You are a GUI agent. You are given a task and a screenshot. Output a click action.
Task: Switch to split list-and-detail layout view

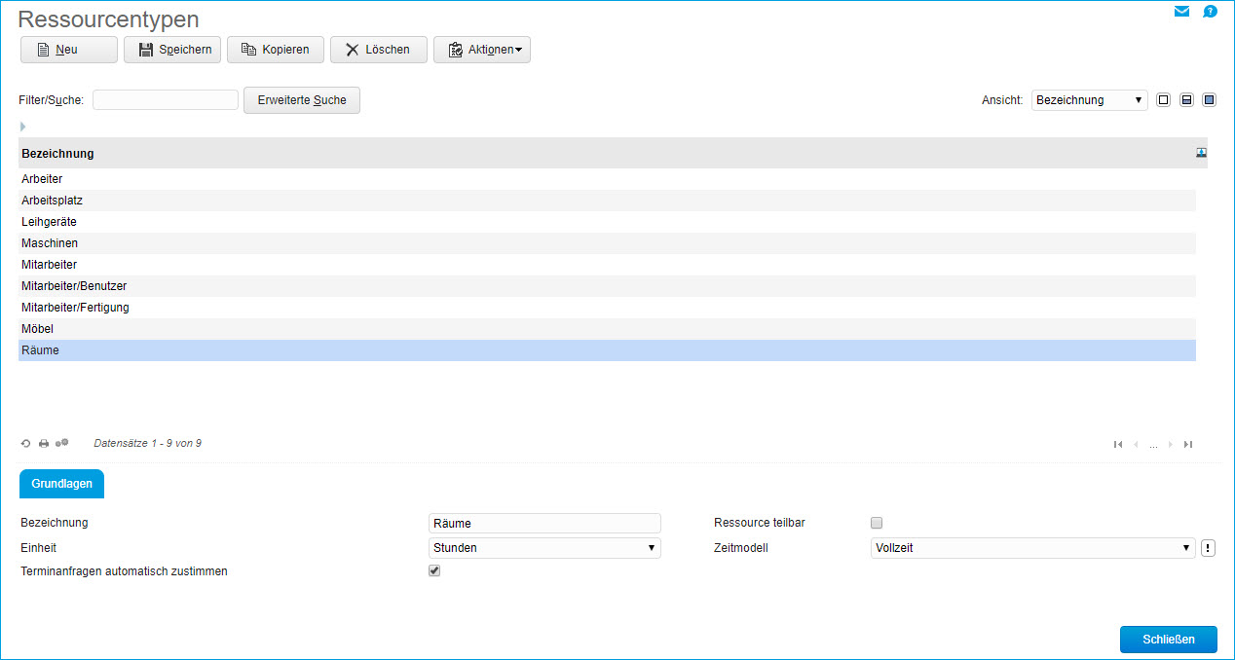click(x=1186, y=100)
